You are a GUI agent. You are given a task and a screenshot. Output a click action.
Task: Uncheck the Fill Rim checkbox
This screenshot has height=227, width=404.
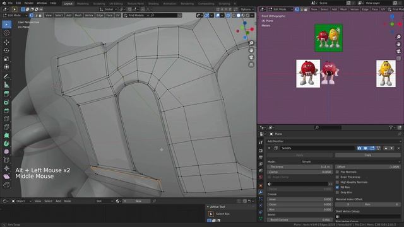click(x=337, y=187)
